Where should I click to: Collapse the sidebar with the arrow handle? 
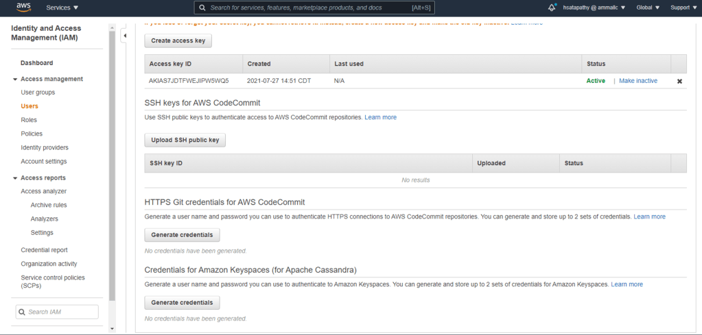point(124,35)
